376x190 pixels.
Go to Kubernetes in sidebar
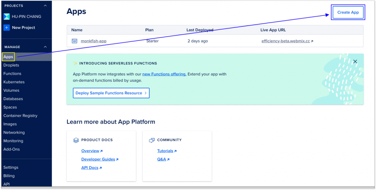(14, 82)
